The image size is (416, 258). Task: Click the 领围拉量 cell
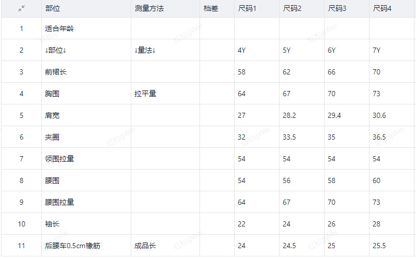[x=59, y=159]
